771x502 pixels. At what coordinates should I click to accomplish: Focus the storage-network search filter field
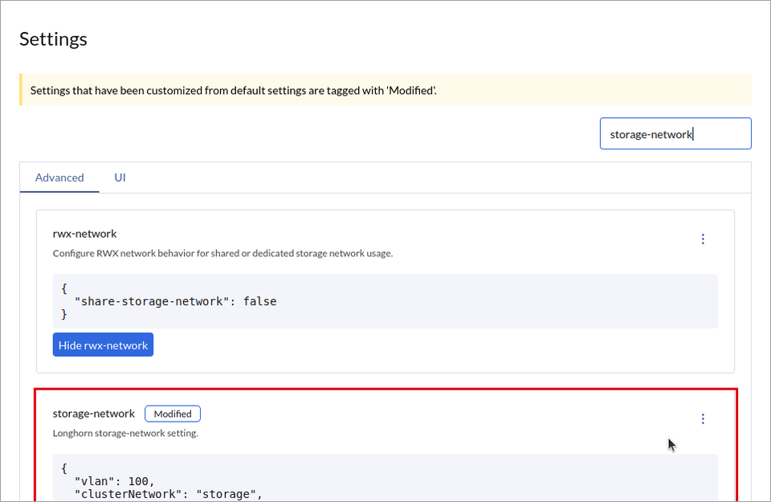click(x=675, y=134)
